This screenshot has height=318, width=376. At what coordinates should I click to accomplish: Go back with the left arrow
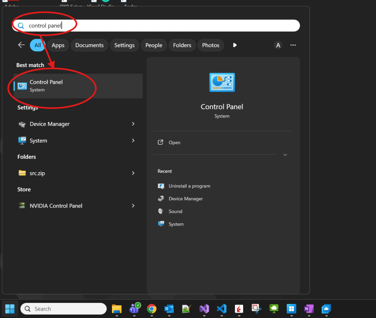point(21,45)
